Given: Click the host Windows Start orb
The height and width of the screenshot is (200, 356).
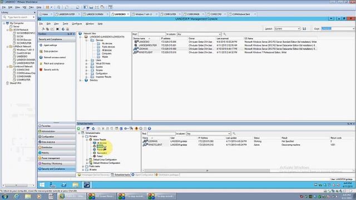Looking at the screenshot, I should pyautogui.click(x=5, y=196).
